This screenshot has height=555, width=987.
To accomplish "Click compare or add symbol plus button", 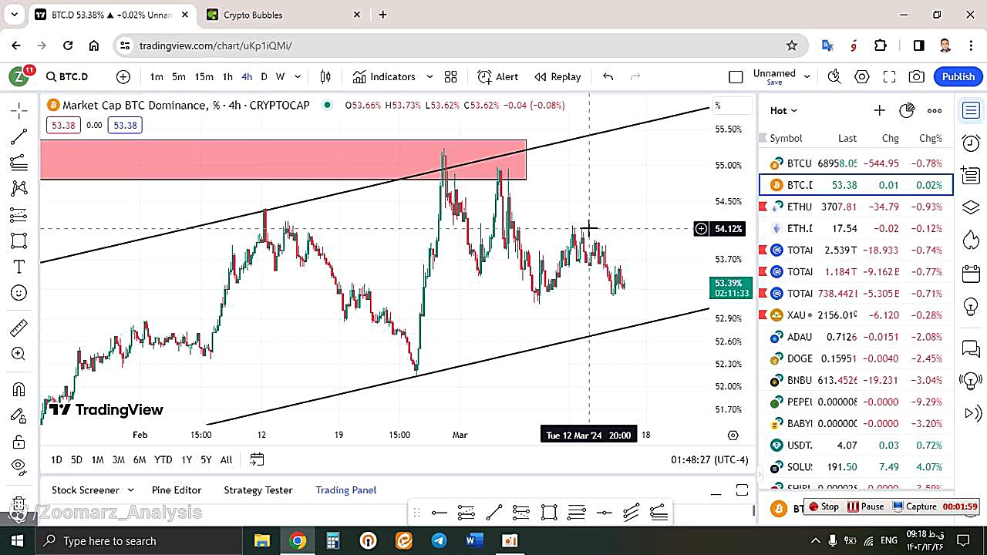I will [123, 76].
